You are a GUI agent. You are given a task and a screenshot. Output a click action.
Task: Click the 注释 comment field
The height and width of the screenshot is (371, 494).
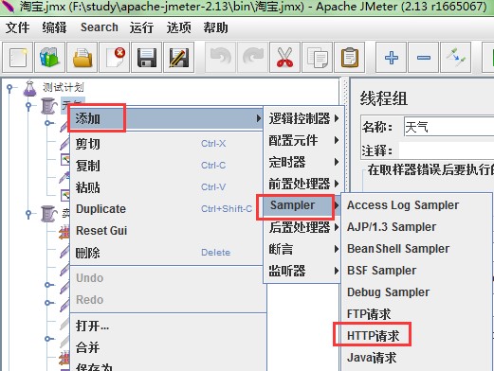[x=447, y=150]
